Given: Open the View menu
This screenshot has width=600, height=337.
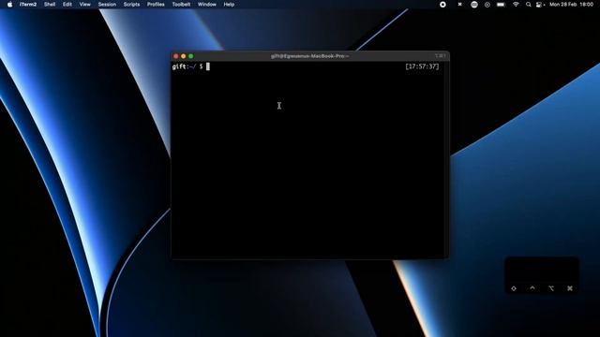Looking at the screenshot, I should 85,5.
